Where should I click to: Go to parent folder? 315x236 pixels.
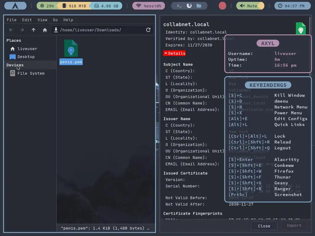click(x=33, y=30)
